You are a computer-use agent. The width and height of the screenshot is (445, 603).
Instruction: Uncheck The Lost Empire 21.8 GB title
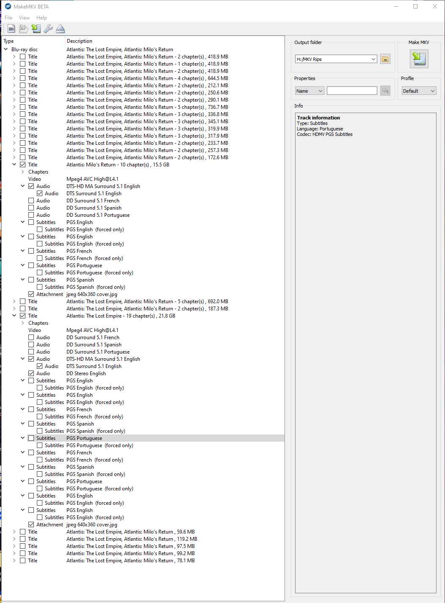[23, 316]
